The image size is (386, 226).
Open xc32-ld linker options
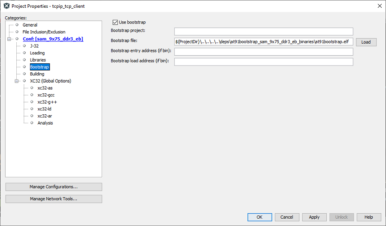coord(44,109)
